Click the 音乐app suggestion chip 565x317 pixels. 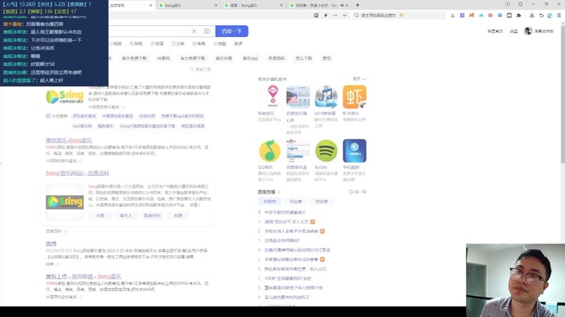pos(250,58)
